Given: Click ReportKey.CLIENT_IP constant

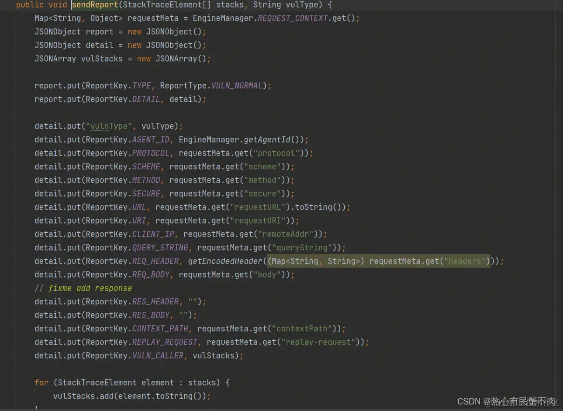Looking at the screenshot, I should point(130,234).
